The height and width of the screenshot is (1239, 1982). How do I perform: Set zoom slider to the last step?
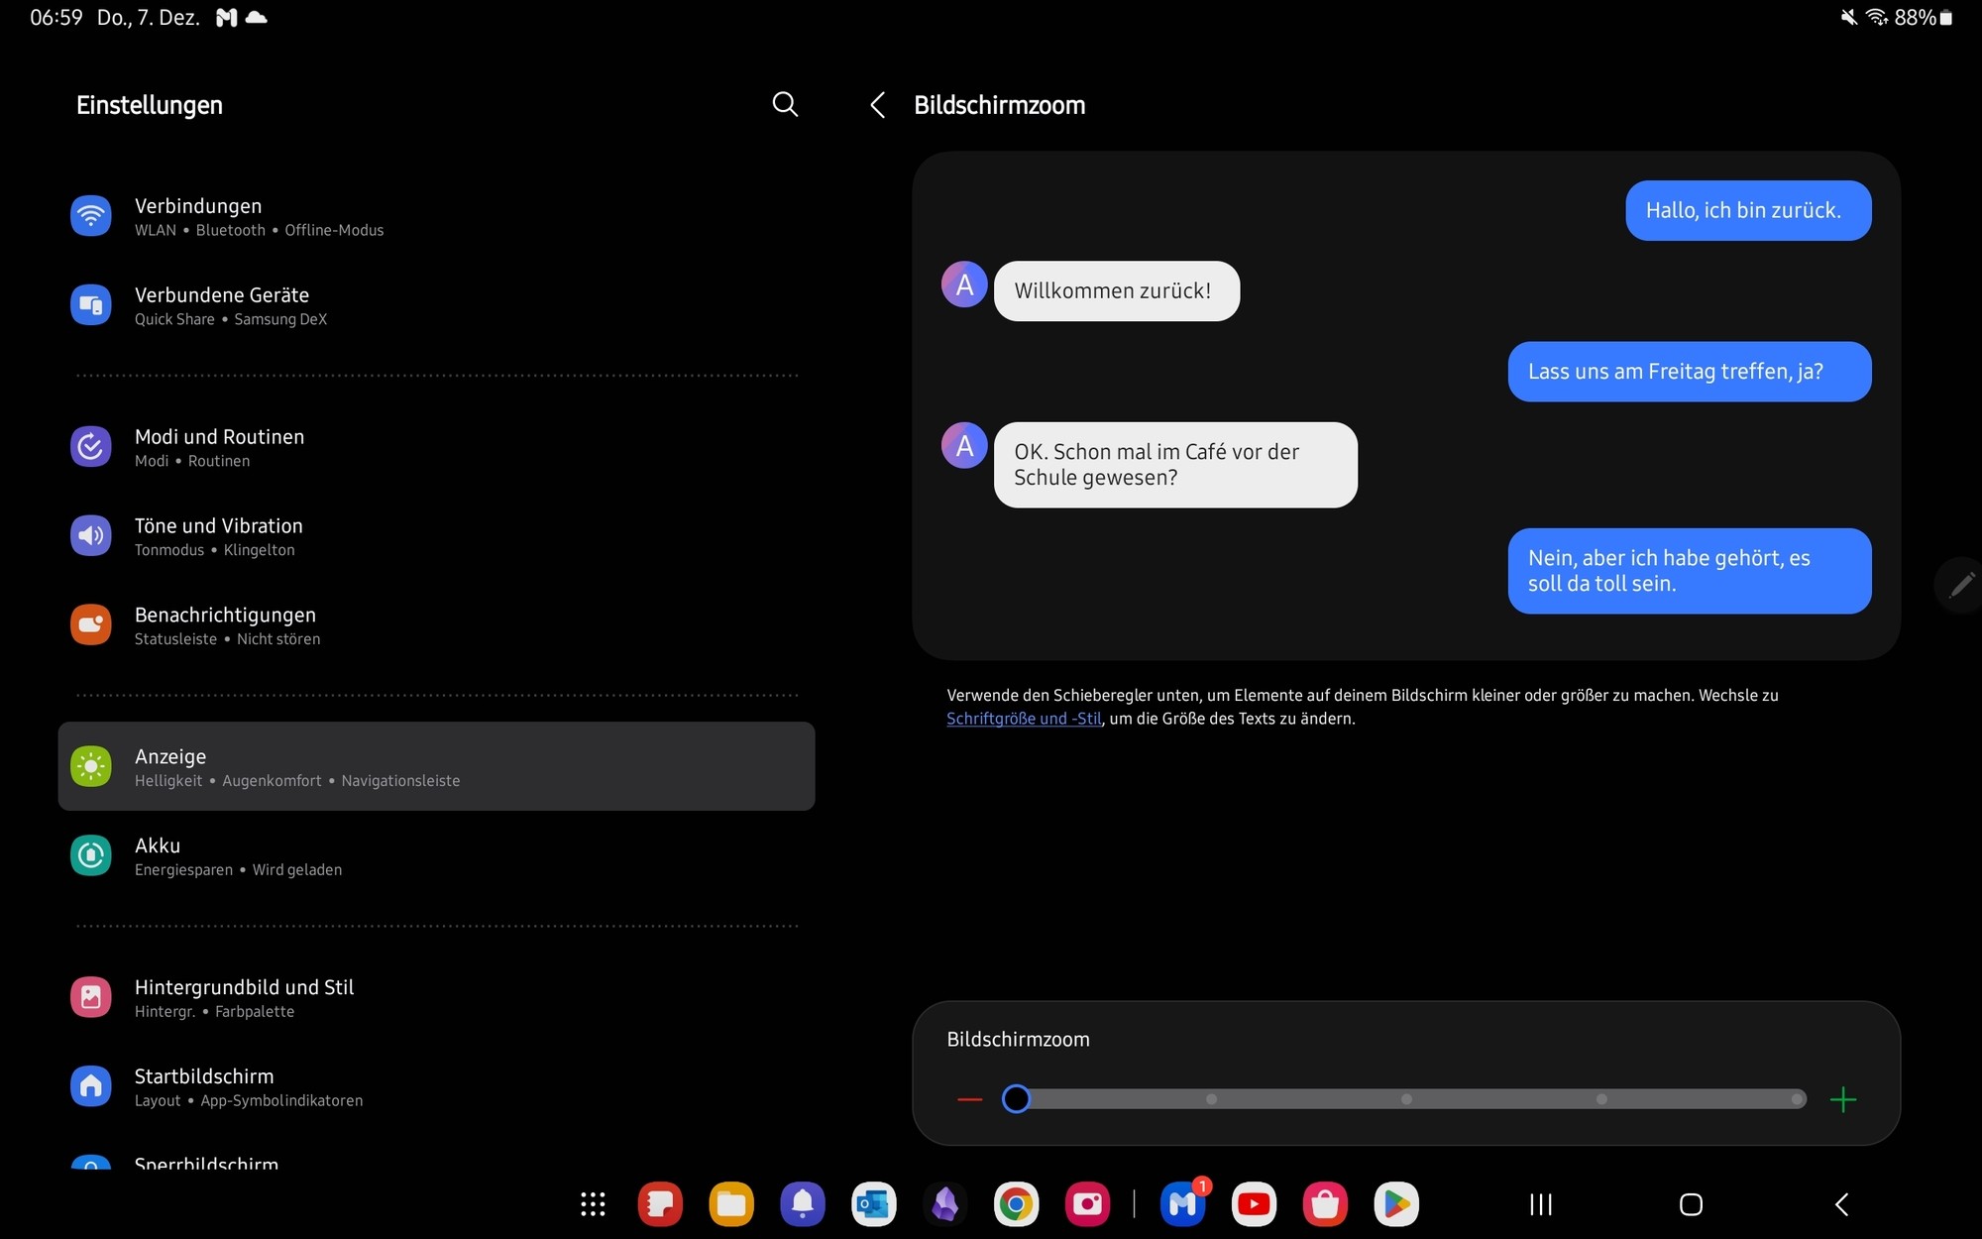click(1796, 1099)
